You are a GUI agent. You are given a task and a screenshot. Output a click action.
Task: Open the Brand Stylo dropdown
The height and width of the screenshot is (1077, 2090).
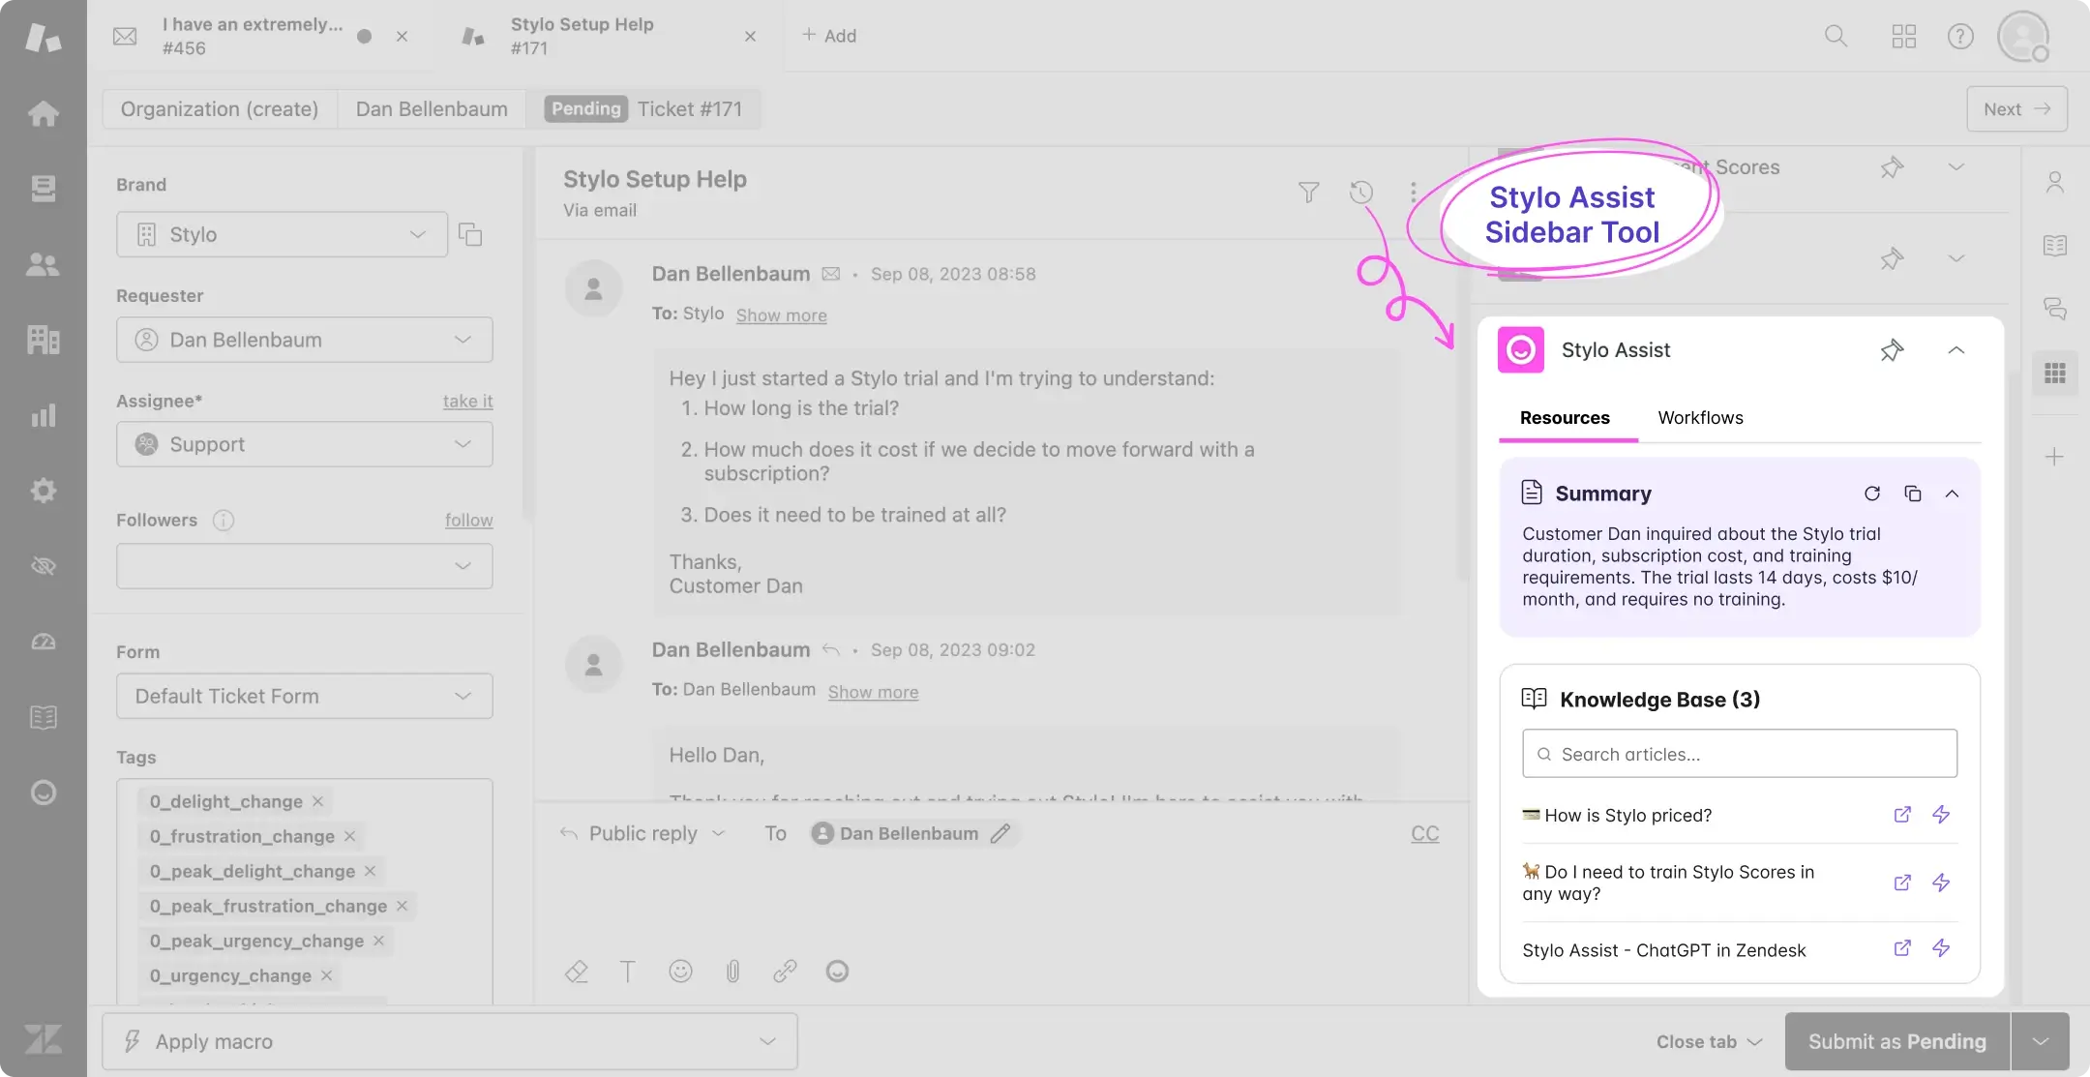(282, 234)
